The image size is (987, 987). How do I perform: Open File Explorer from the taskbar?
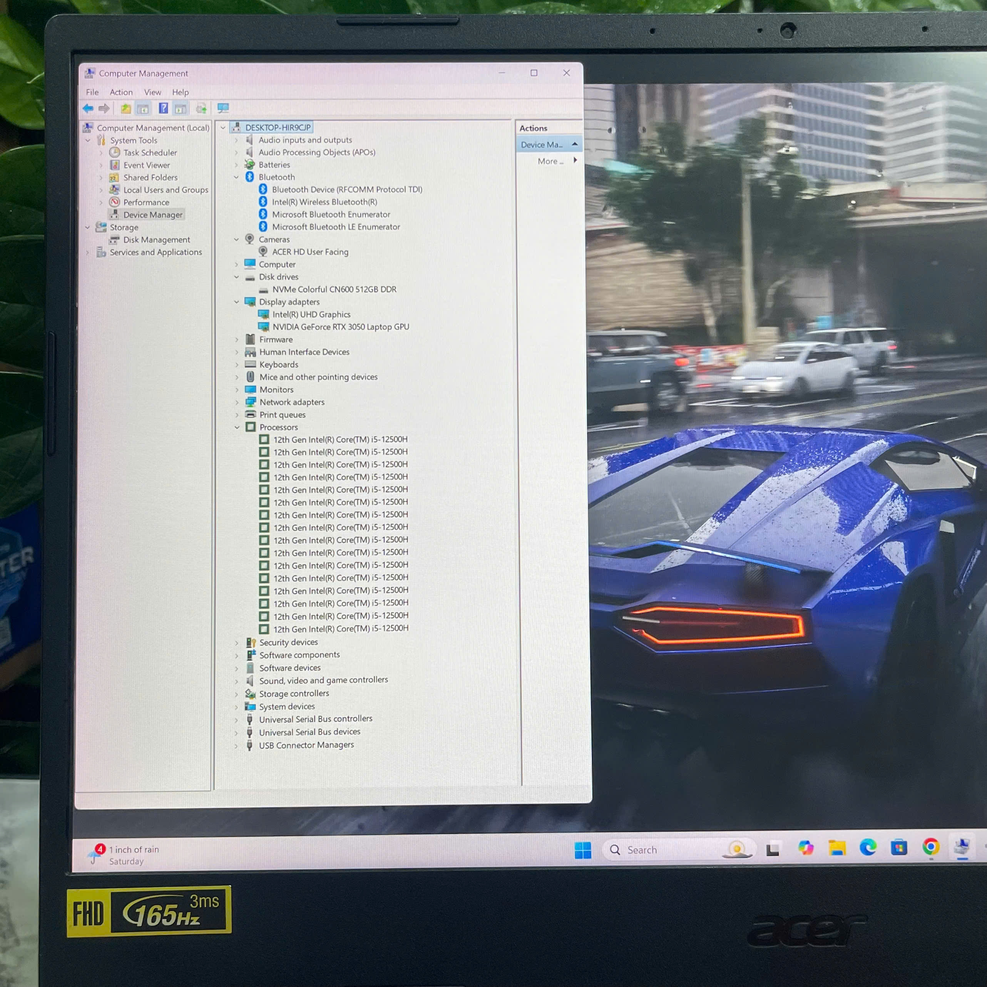click(x=837, y=848)
